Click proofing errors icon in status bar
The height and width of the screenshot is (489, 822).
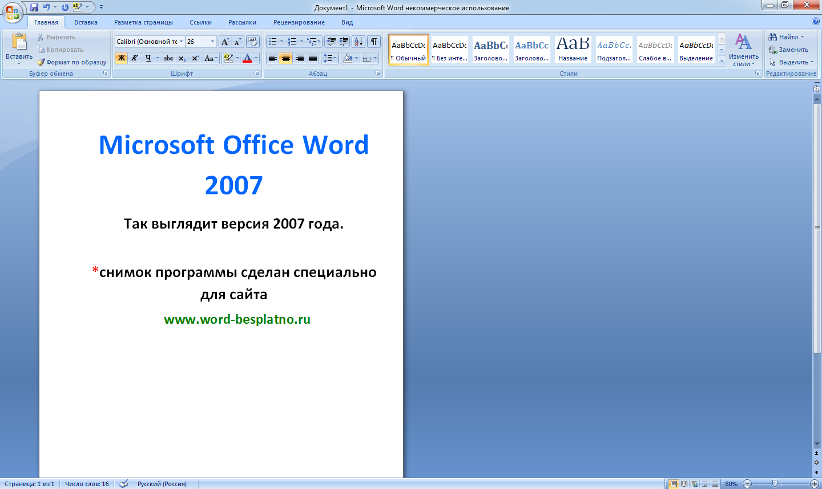(123, 484)
